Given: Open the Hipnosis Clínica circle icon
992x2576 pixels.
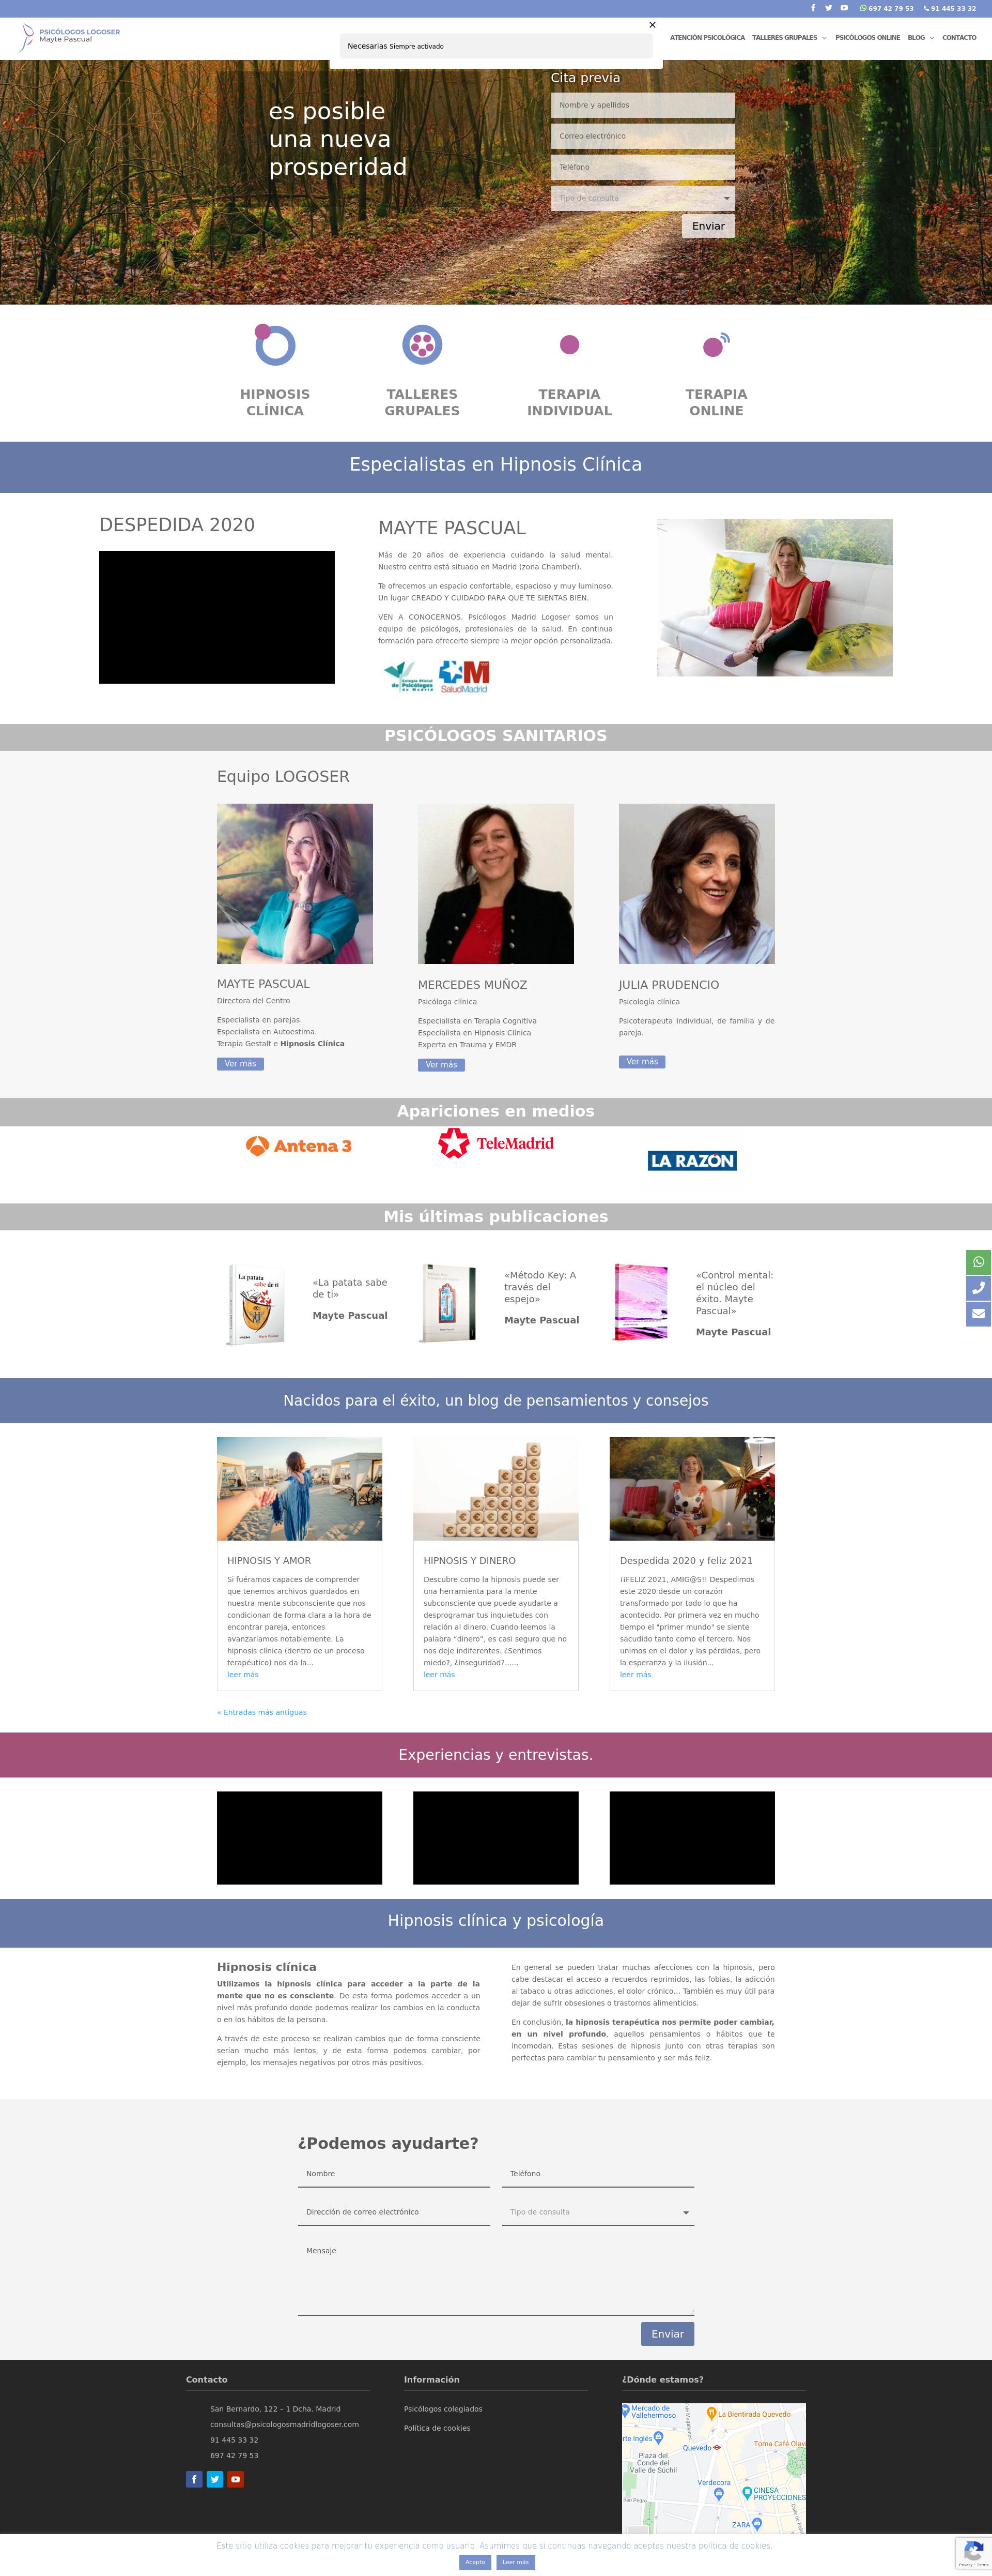Looking at the screenshot, I should click(275, 345).
